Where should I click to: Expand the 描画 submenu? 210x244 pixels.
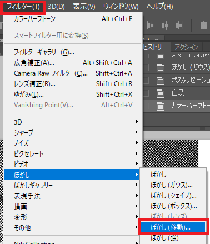pos(73,206)
